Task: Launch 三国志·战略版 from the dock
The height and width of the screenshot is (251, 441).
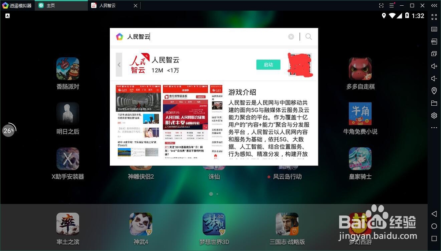Action: [287, 224]
